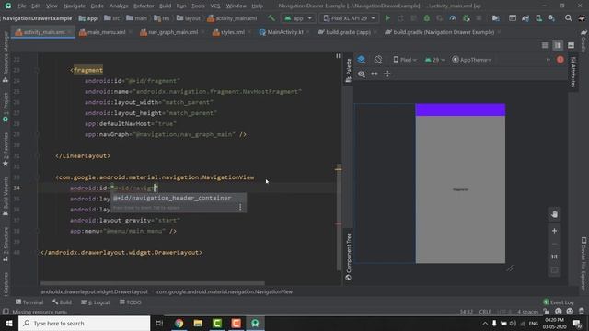
Task: Switch editor to Split view
Action: pyautogui.click(x=558, y=45)
